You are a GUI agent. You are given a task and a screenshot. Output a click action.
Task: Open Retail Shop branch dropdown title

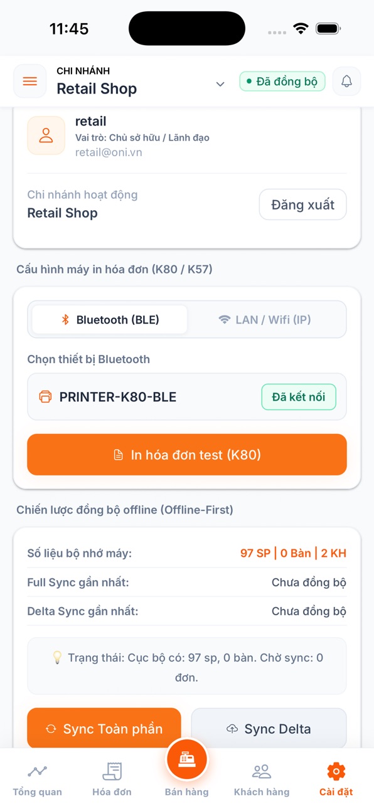pos(97,89)
